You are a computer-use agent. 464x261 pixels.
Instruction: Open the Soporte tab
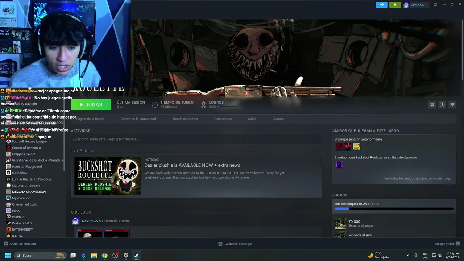pos(278,119)
